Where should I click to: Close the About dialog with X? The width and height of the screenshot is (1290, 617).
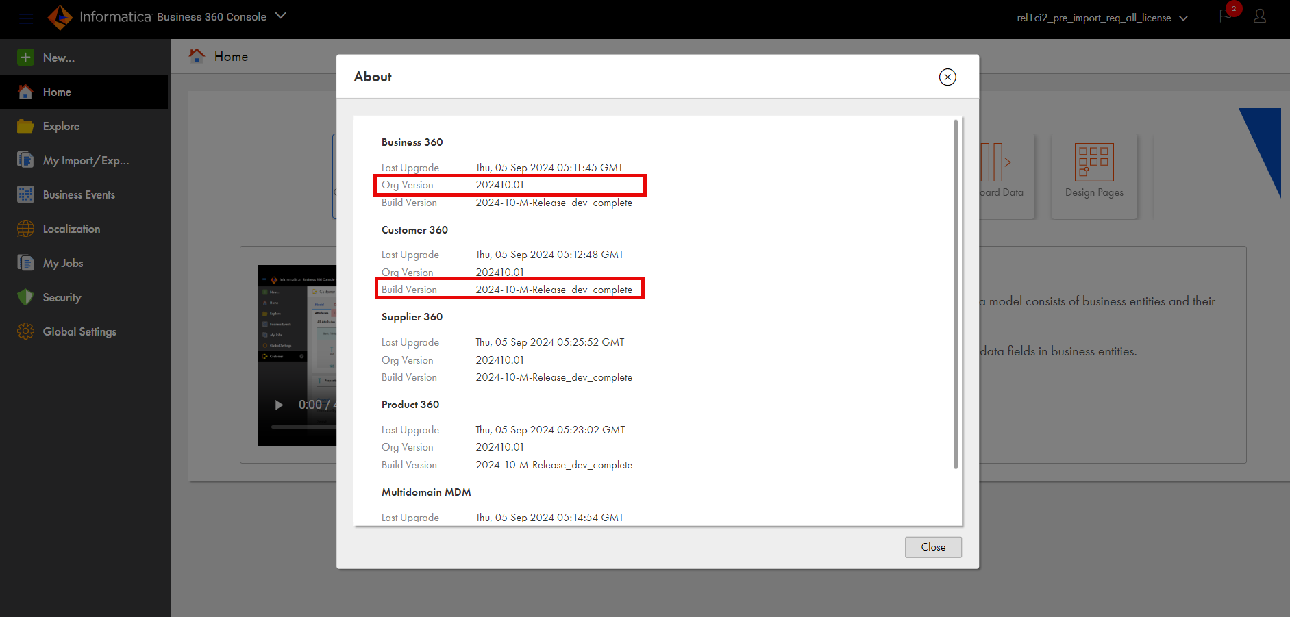pos(947,77)
